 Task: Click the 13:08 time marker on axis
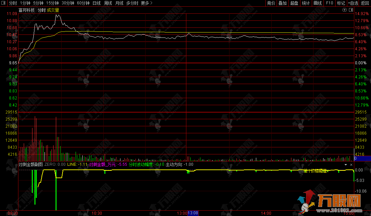(x=193, y=213)
